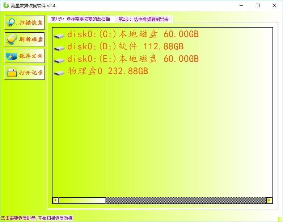
Task: Click the horizontal scrollbar left arrow
Action: 55,200
